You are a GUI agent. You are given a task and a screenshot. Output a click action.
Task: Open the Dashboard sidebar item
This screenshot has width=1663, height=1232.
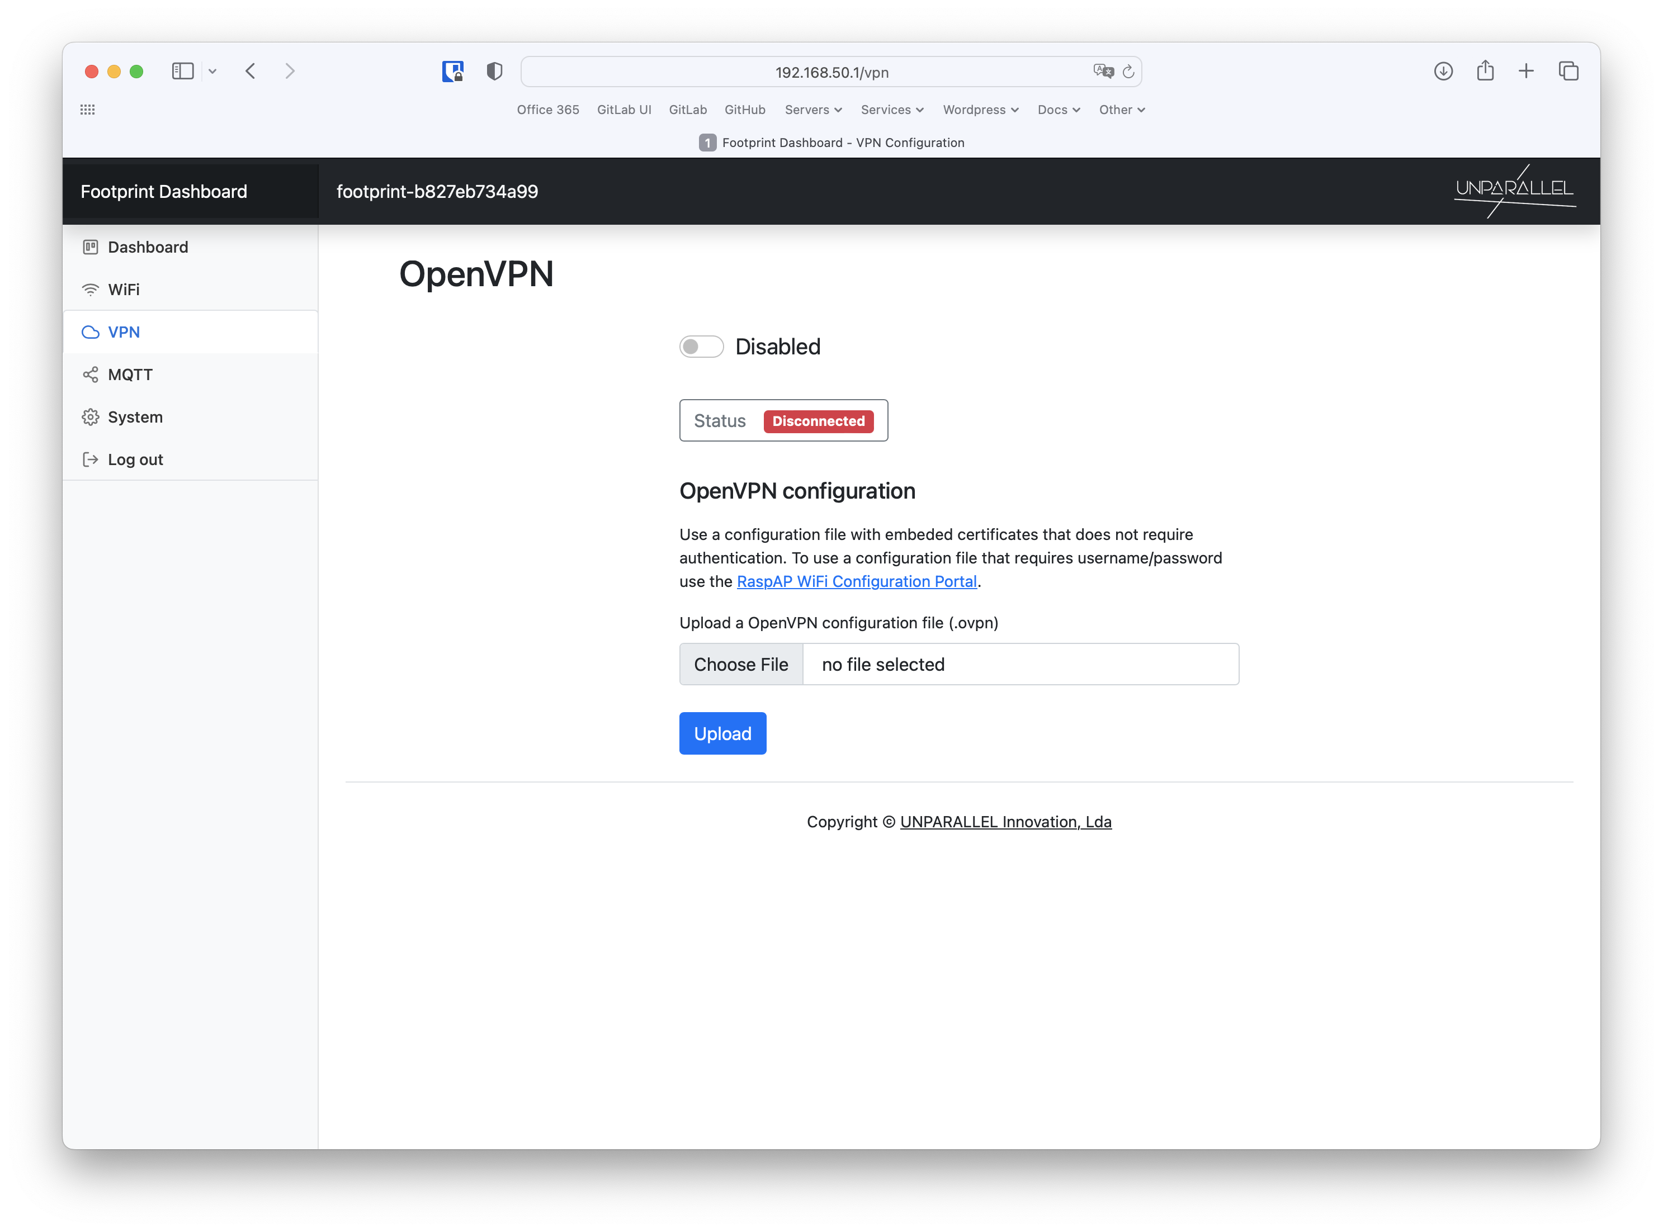pos(190,247)
